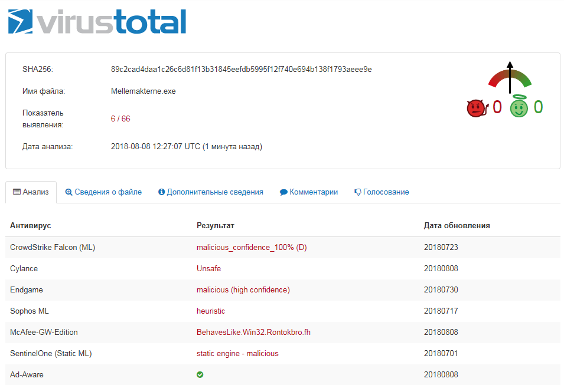Click the malicious_confidence_100% (D) result
The width and height of the screenshot is (564, 385).
[x=252, y=248]
